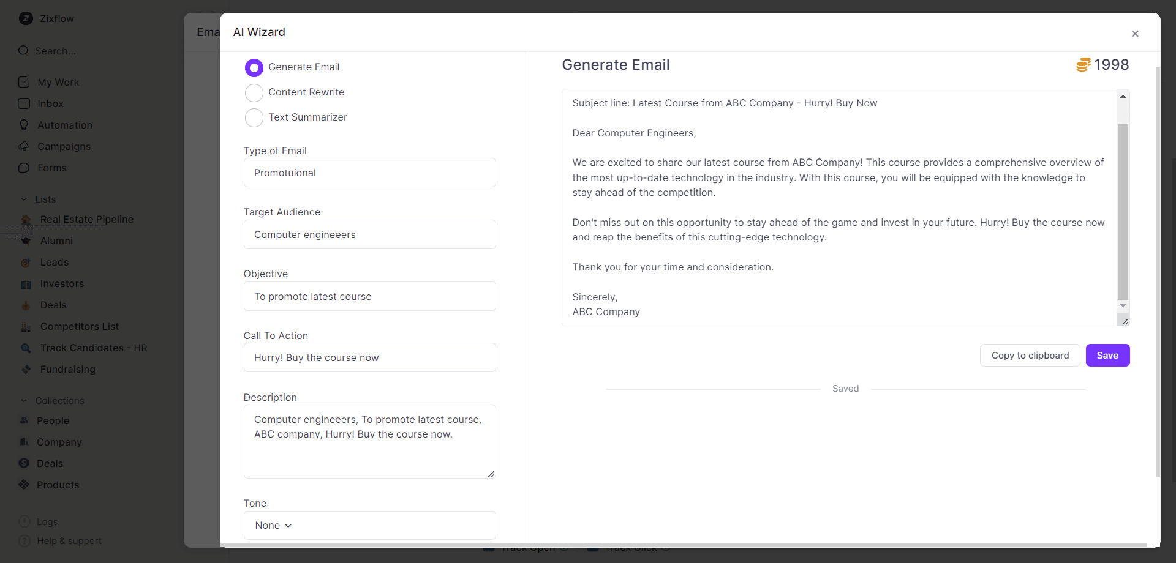The height and width of the screenshot is (563, 1176).
Task: Select the Campaigns icon
Action: coord(24,146)
